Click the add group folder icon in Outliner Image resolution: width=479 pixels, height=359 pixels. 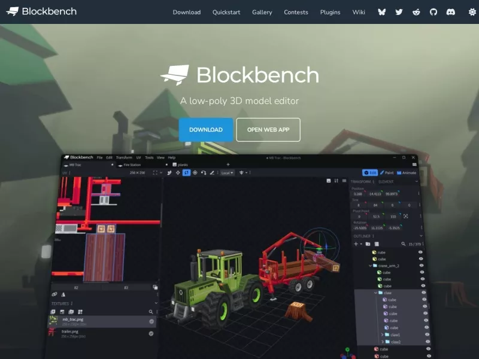tap(368, 244)
